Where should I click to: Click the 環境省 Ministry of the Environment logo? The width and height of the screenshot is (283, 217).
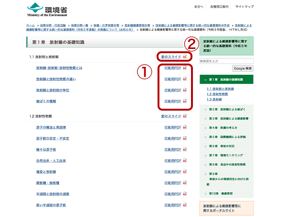48,9
